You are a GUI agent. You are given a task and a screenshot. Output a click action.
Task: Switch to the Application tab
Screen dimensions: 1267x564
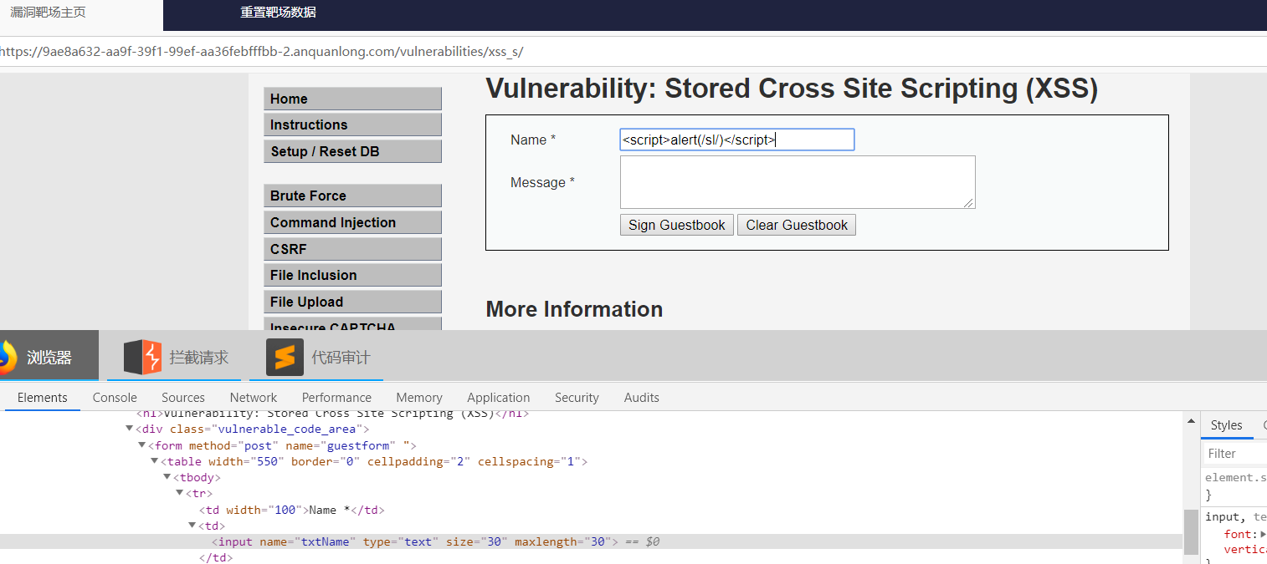[499, 398]
